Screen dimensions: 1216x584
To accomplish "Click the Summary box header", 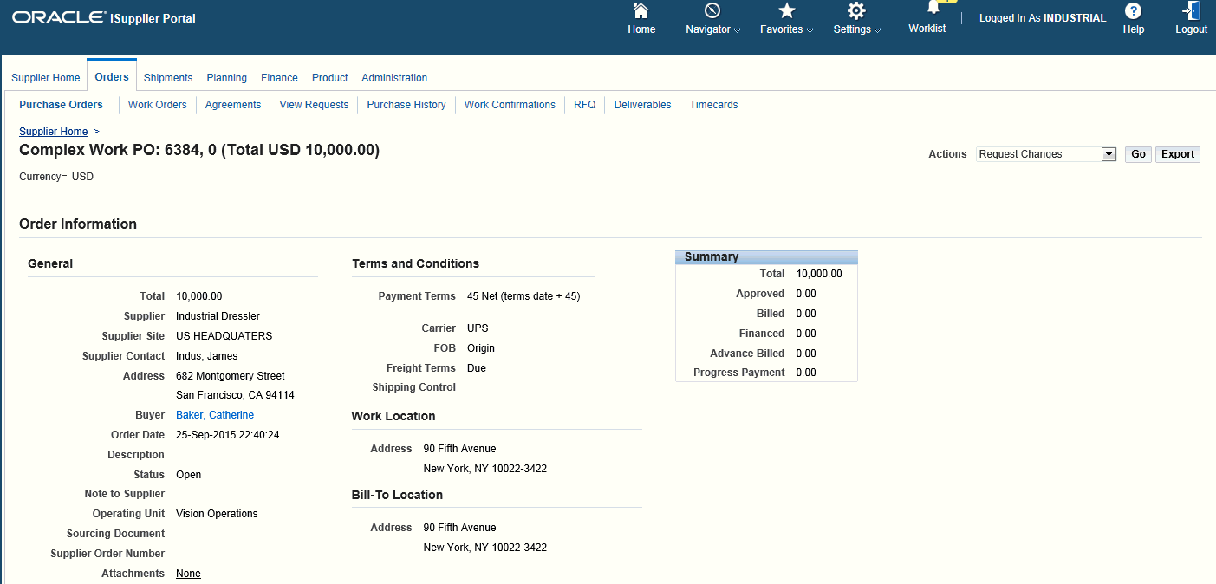I will (x=766, y=256).
